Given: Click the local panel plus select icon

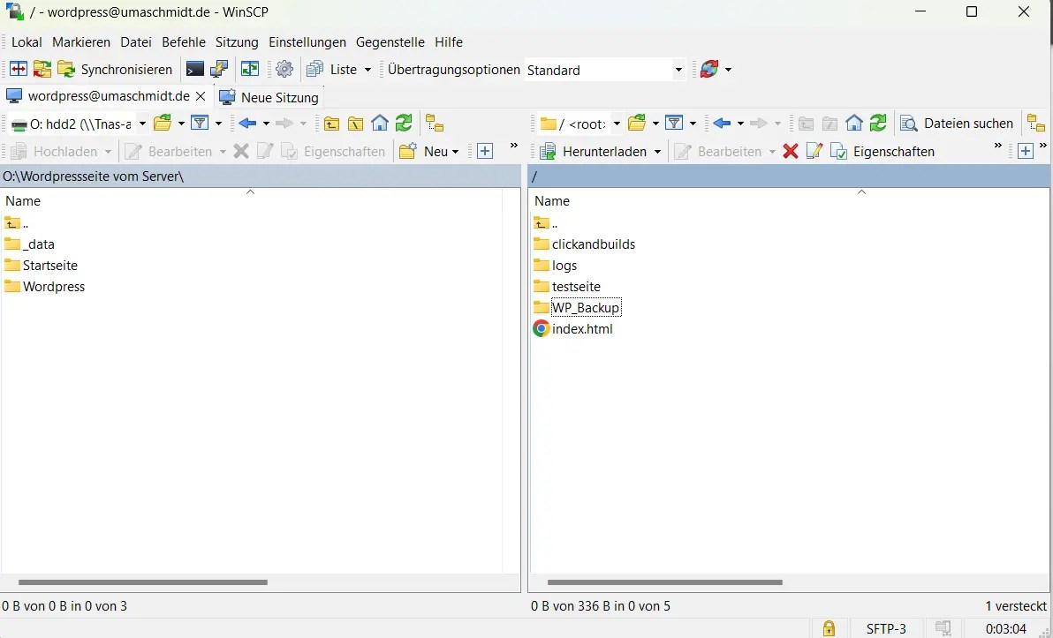Looking at the screenshot, I should pyautogui.click(x=485, y=152).
